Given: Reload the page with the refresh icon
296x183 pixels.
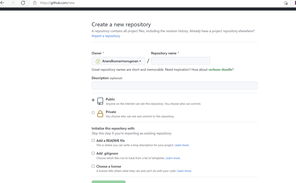Looking at the screenshot, I should [x=23, y=3].
